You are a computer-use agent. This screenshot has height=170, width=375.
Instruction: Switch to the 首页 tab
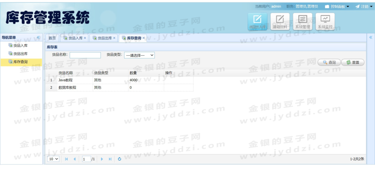[52, 38]
